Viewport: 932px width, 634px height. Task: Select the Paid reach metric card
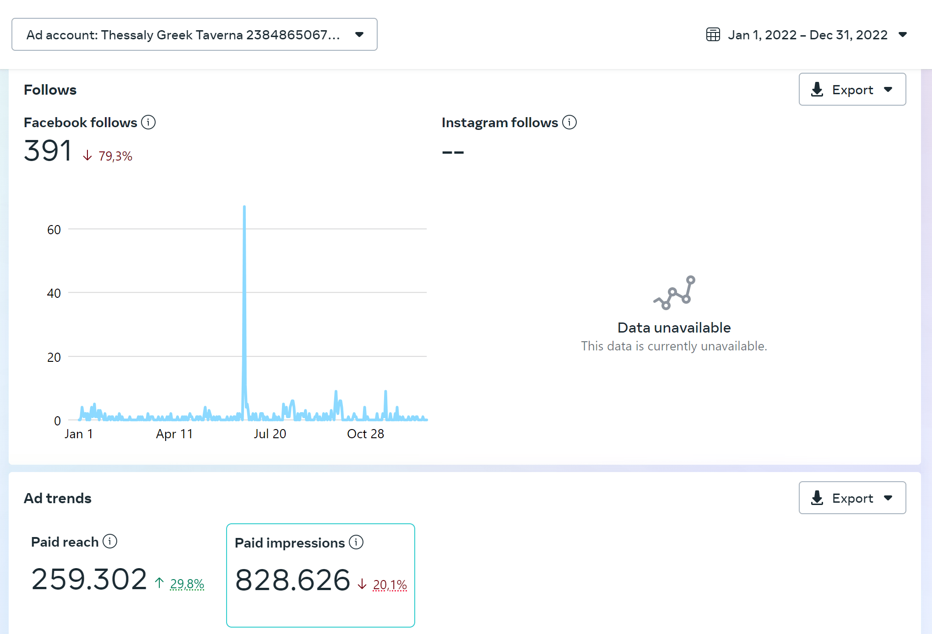(x=118, y=575)
